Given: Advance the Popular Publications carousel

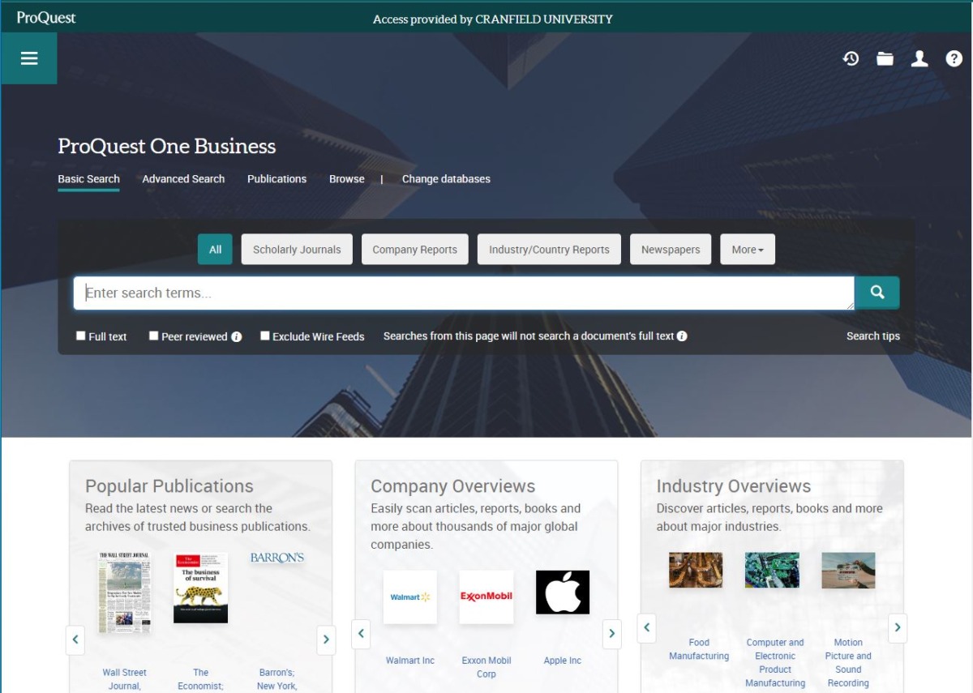Looking at the screenshot, I should coord(326,640).
